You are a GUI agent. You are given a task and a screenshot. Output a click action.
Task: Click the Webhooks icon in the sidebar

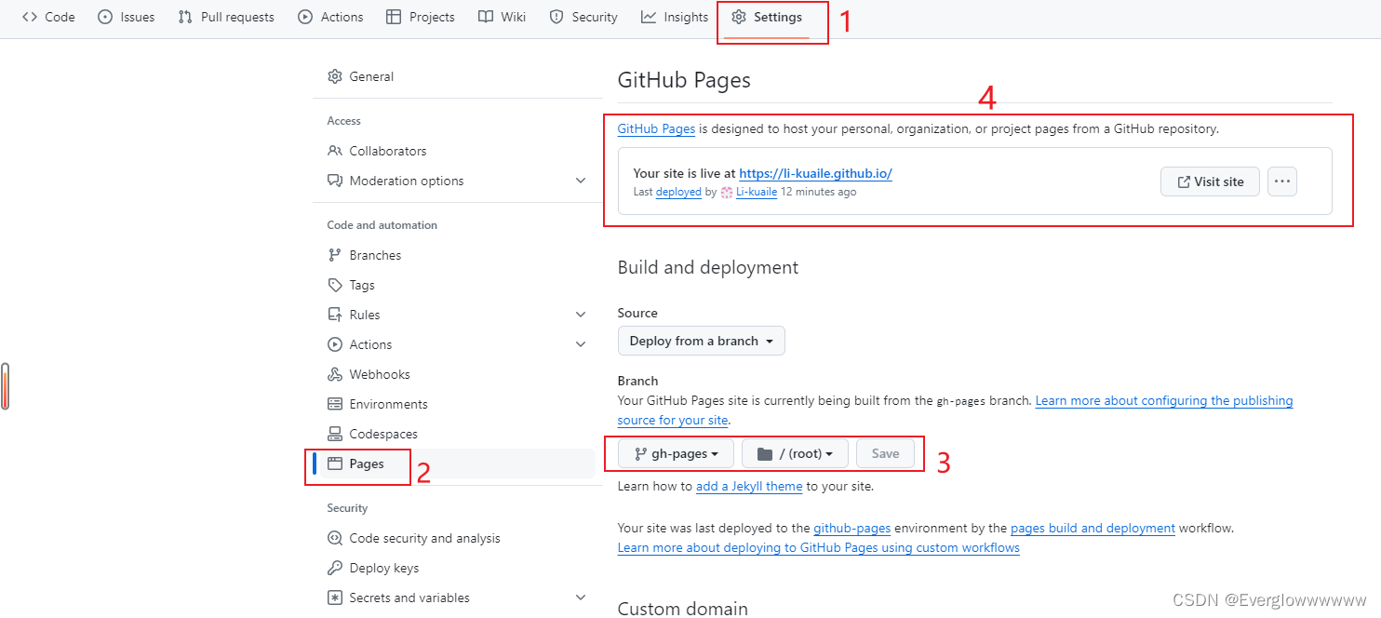tap(335, 373)
